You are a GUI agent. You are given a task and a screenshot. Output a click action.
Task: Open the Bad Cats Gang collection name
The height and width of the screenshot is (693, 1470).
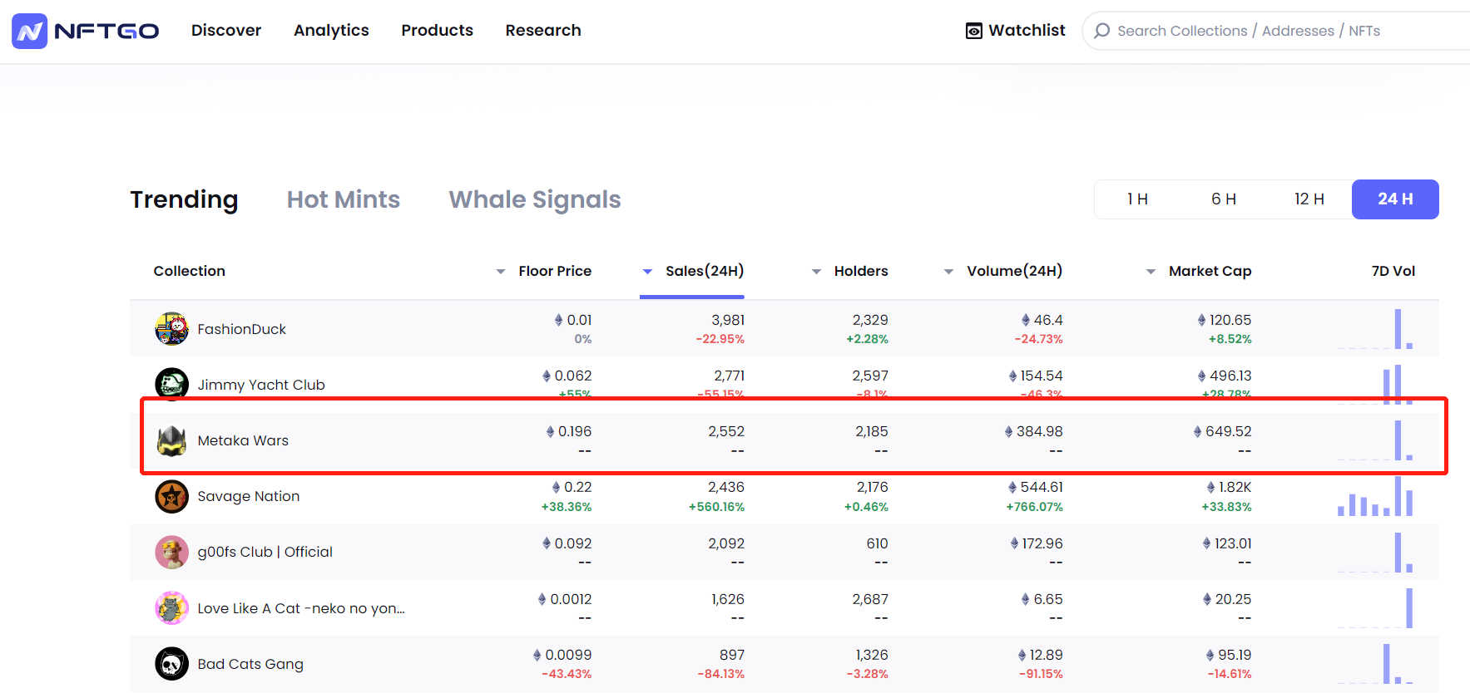(250, 664)
